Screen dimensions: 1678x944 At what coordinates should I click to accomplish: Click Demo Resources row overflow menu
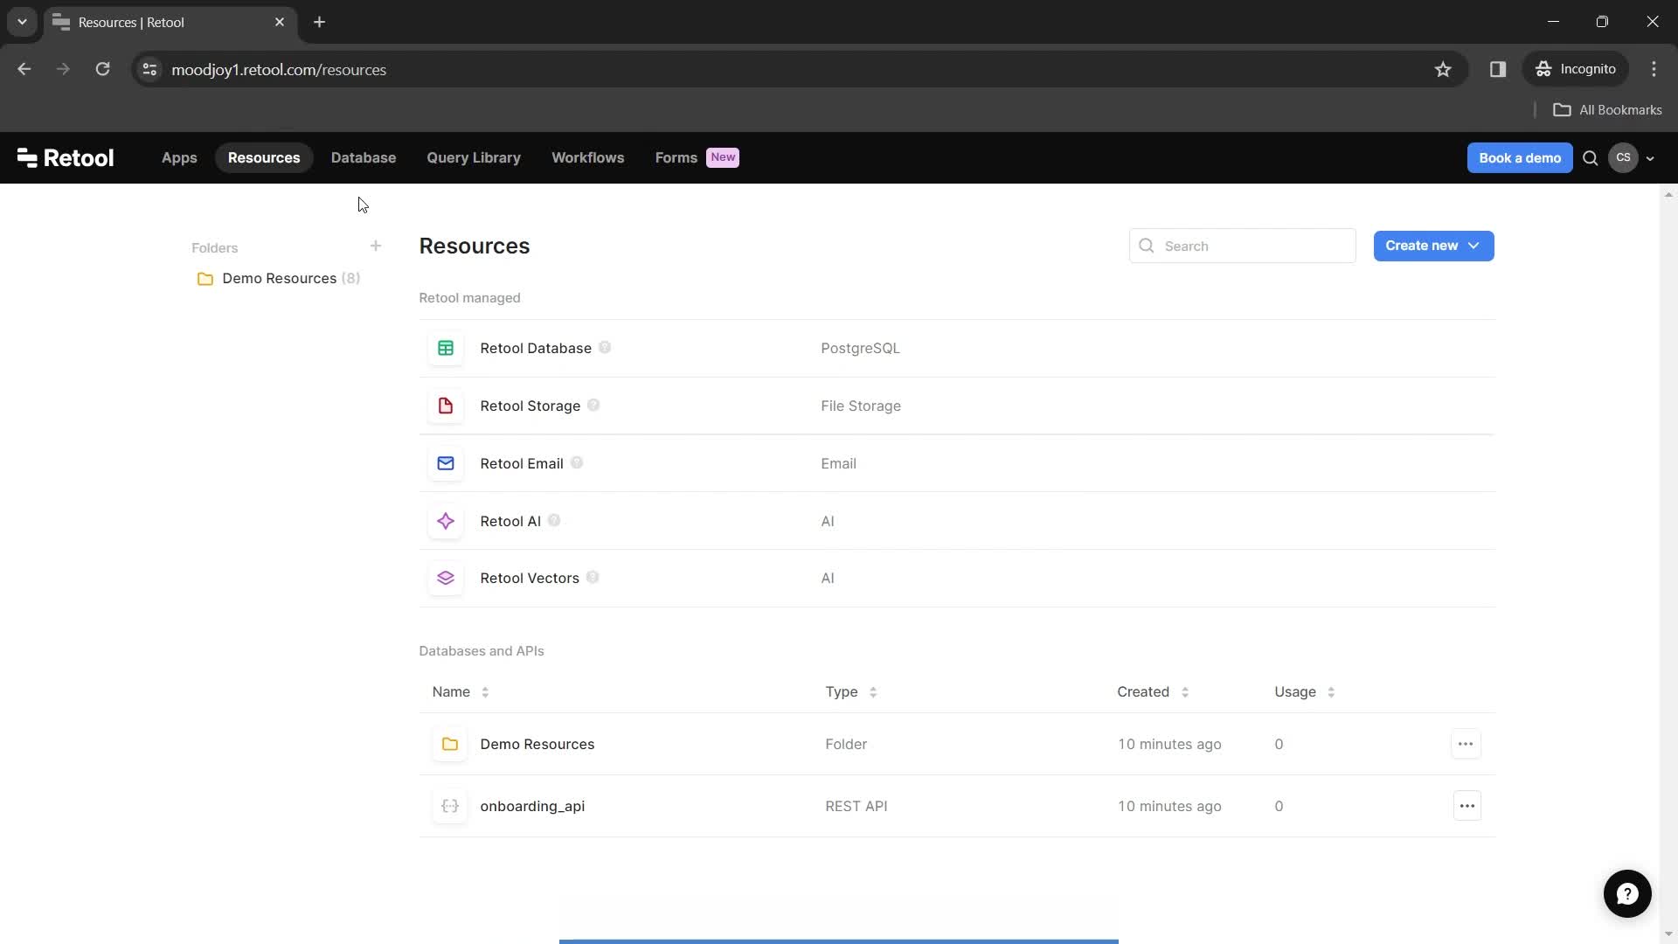point(1465,744)
